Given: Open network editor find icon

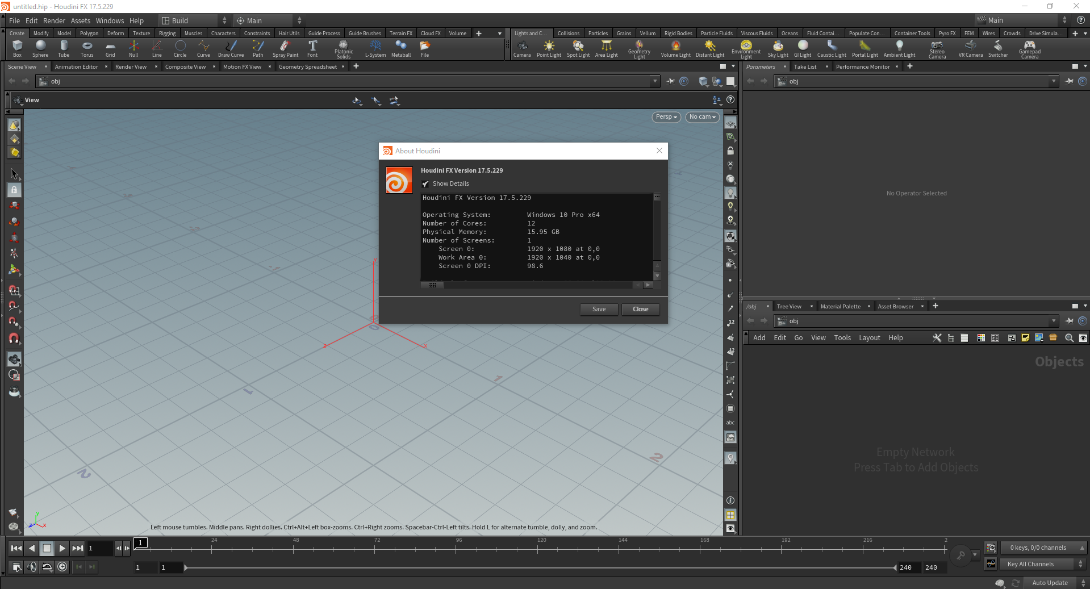Looking at the screenshot, I should point(1069,338).
